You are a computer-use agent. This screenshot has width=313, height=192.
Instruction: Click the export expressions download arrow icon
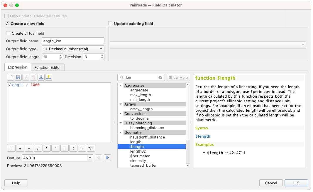coord(41,77)
